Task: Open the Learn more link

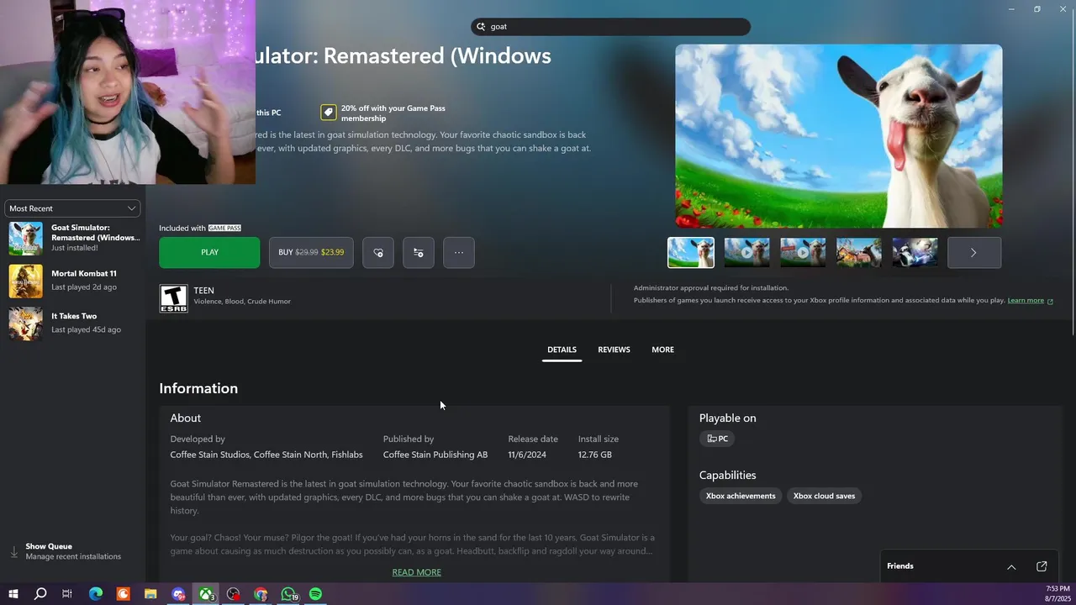Action: pos(1026,301)
